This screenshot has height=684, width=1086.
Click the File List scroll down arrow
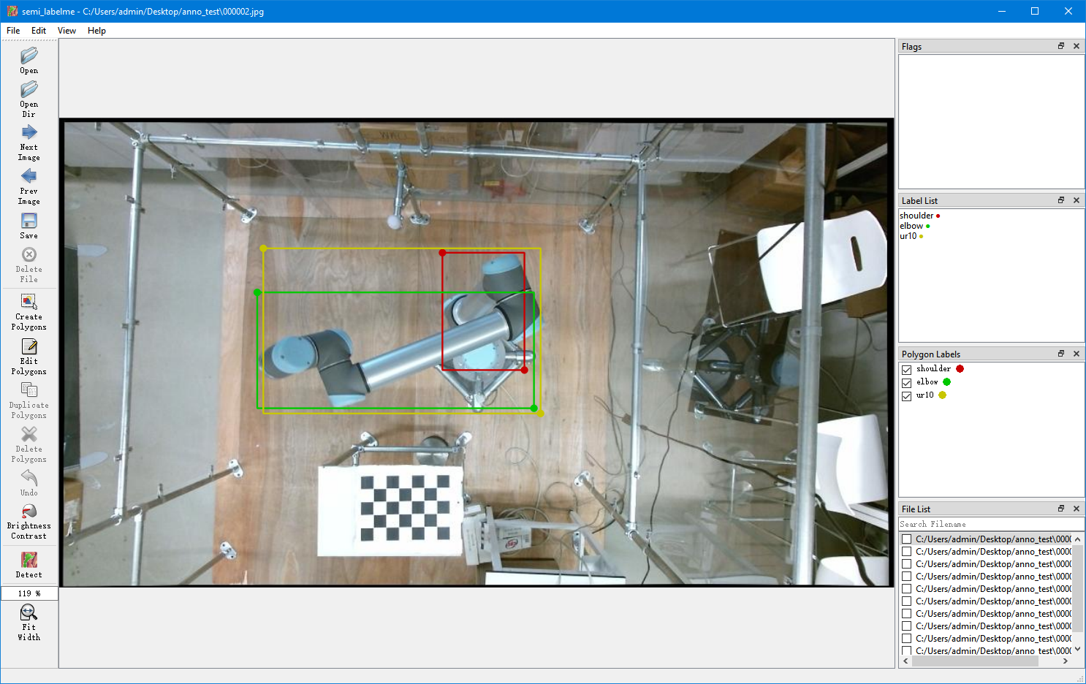1077,649
